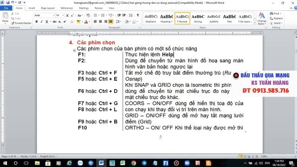
Task: Toggle Italic formatting
Action: 41,22
